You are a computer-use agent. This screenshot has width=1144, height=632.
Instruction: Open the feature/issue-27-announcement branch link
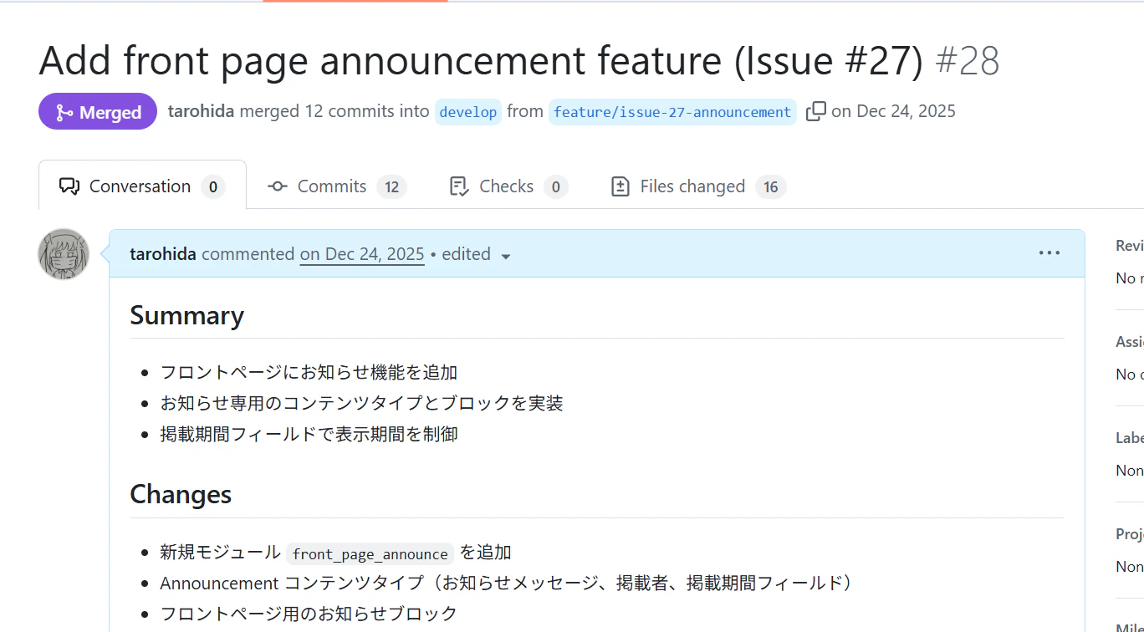pyautogui.click(x=672, y=111)
